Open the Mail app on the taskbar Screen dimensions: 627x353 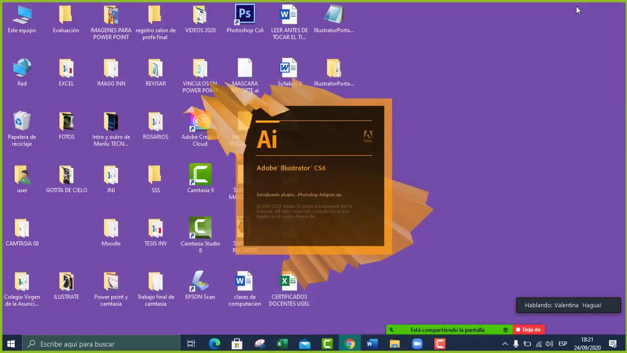[x=305, y=344]
